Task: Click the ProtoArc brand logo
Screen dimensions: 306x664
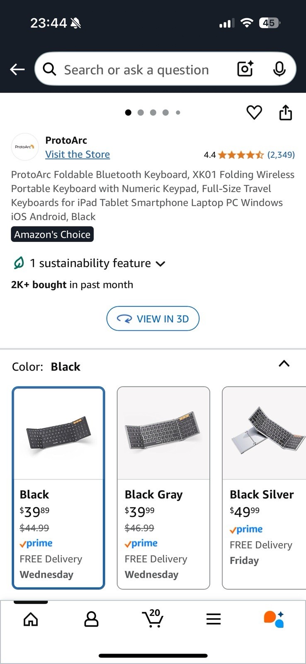Action: click(x=25, y=147)
